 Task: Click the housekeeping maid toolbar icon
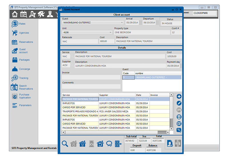[x=32, y=14]
